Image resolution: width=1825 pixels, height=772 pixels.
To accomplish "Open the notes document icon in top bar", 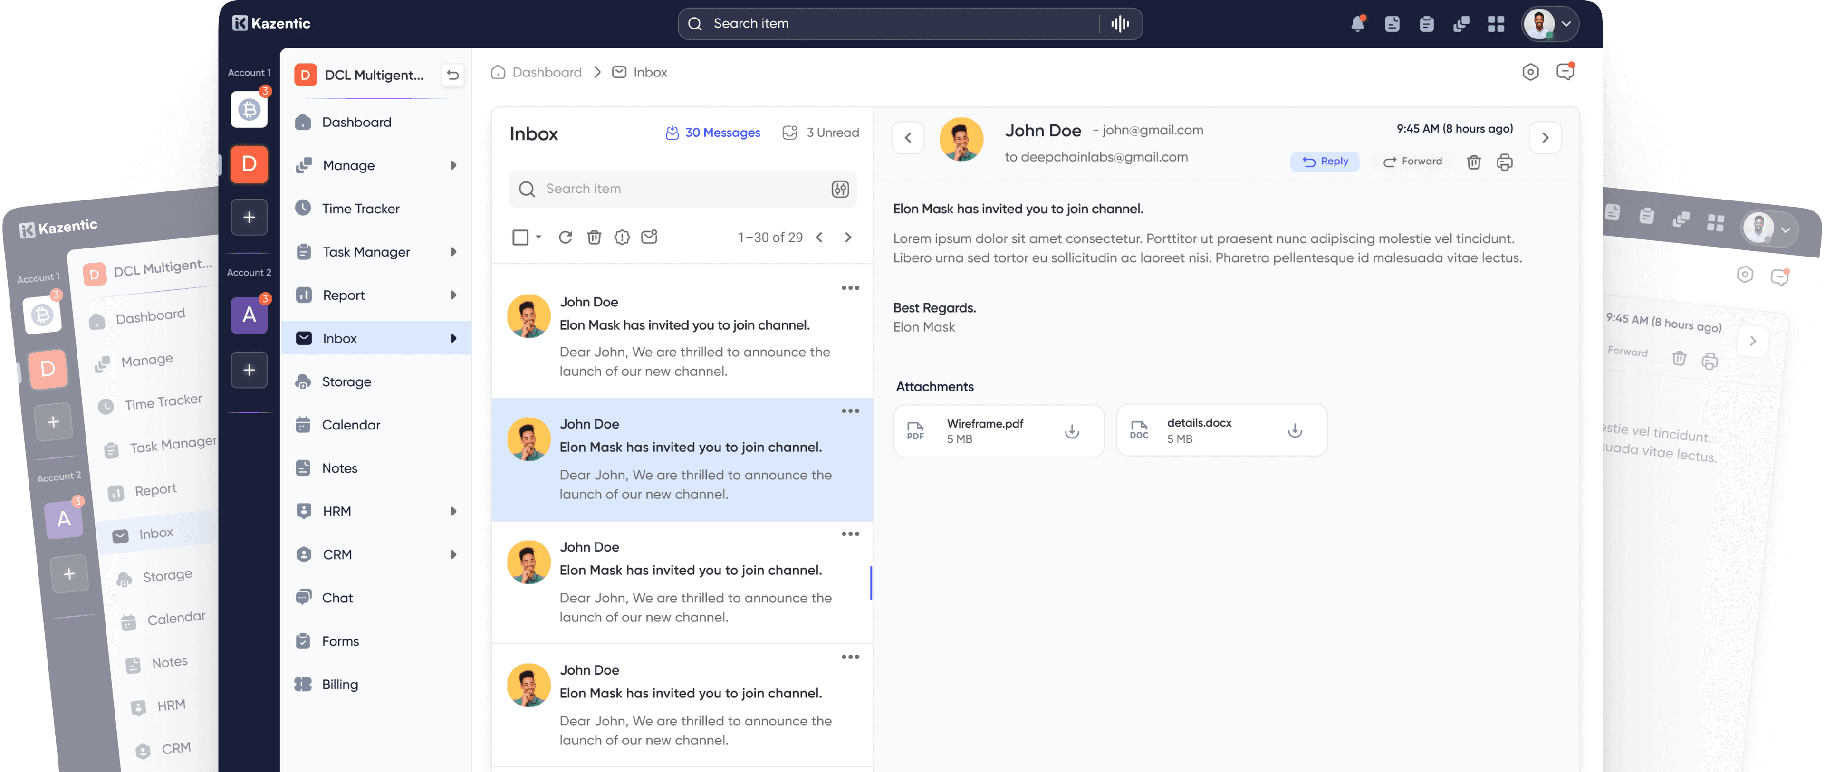I will (x=1392, y=24).
